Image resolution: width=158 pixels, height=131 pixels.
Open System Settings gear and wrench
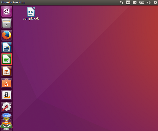6,107
